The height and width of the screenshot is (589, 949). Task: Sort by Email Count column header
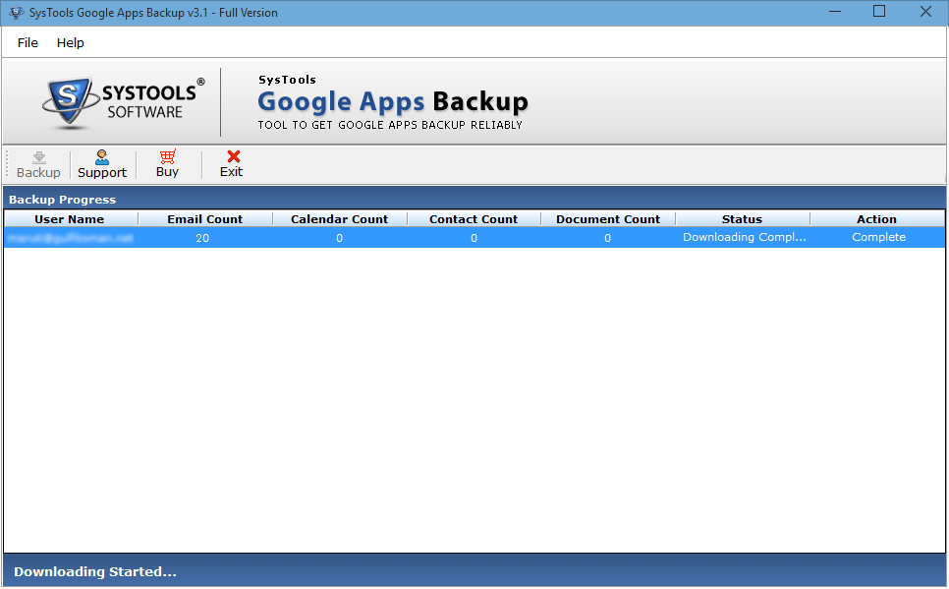205,219
